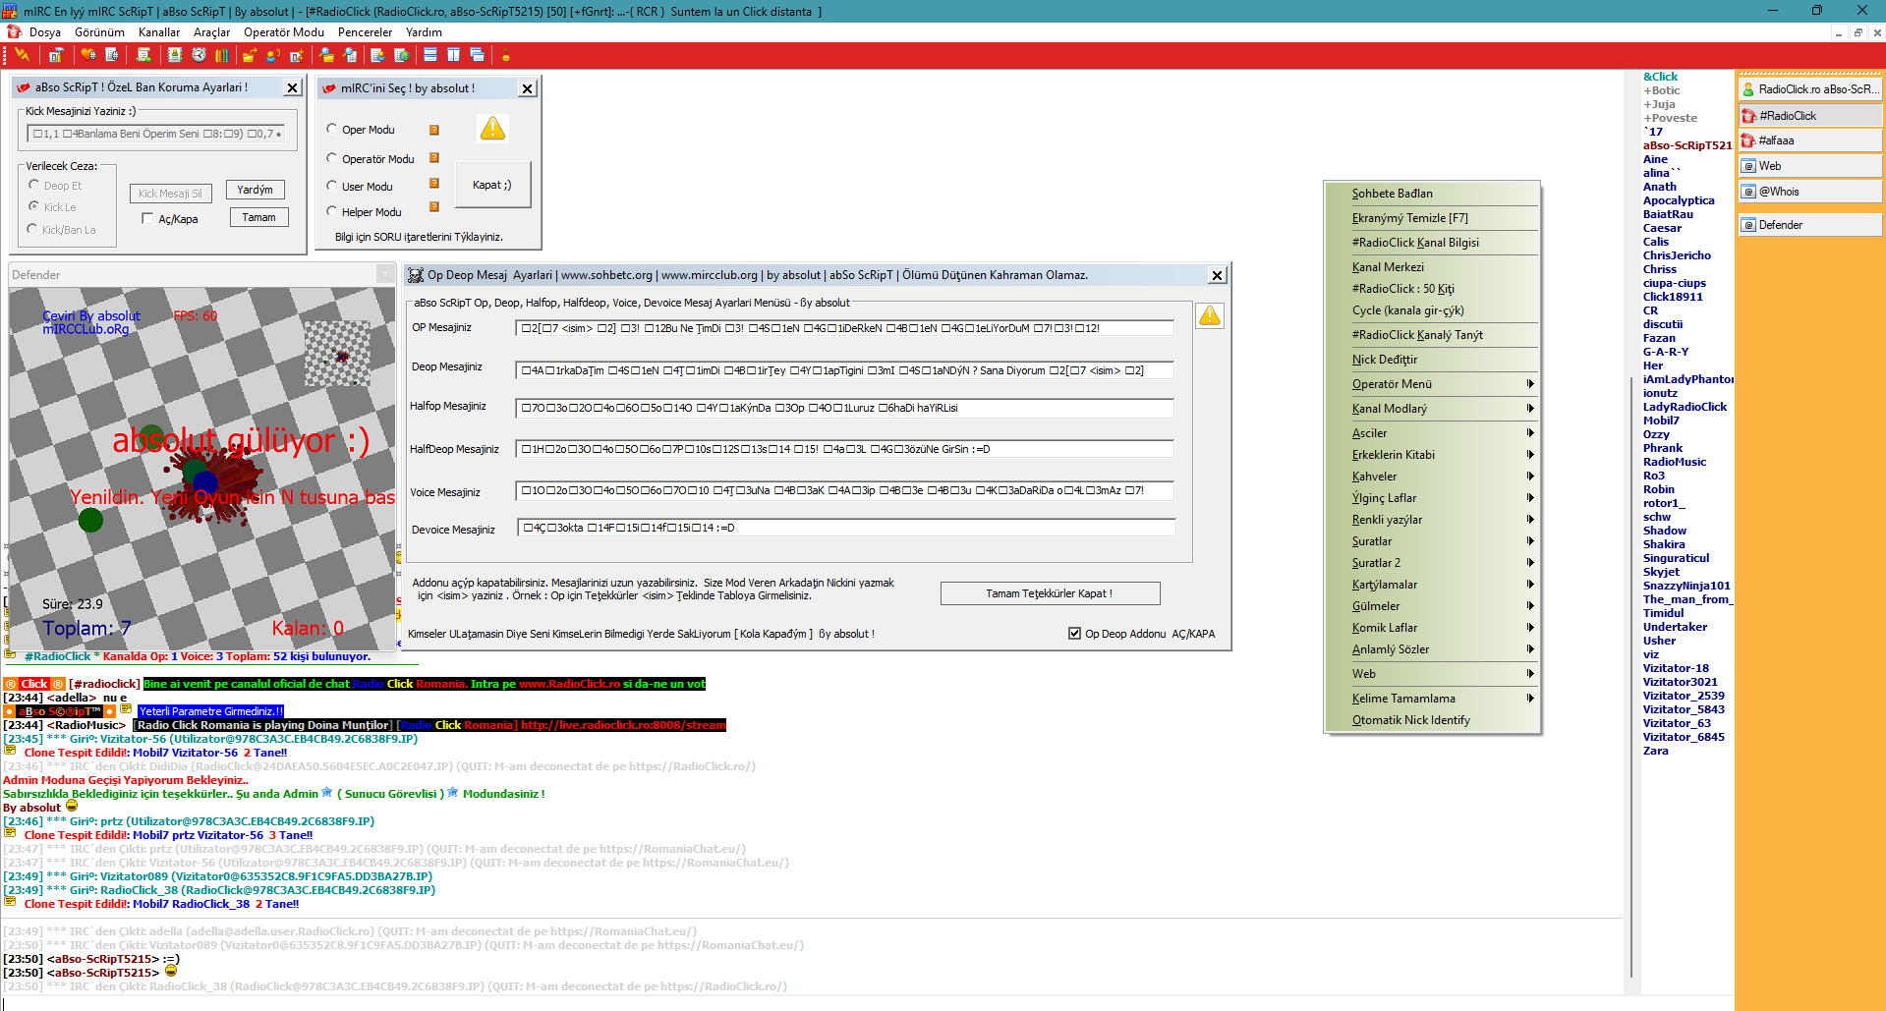The width and height of the screenshot is (1886, 1011).
Task: Toggle the Op Deop Addonu AÇ/KAPA checkbox
Action: pyautogui.click(x=1074, y=634)
